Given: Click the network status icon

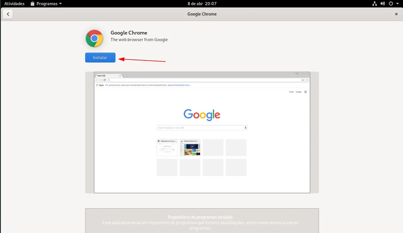Looking at the screenshot, I should (x=375, y=4).
